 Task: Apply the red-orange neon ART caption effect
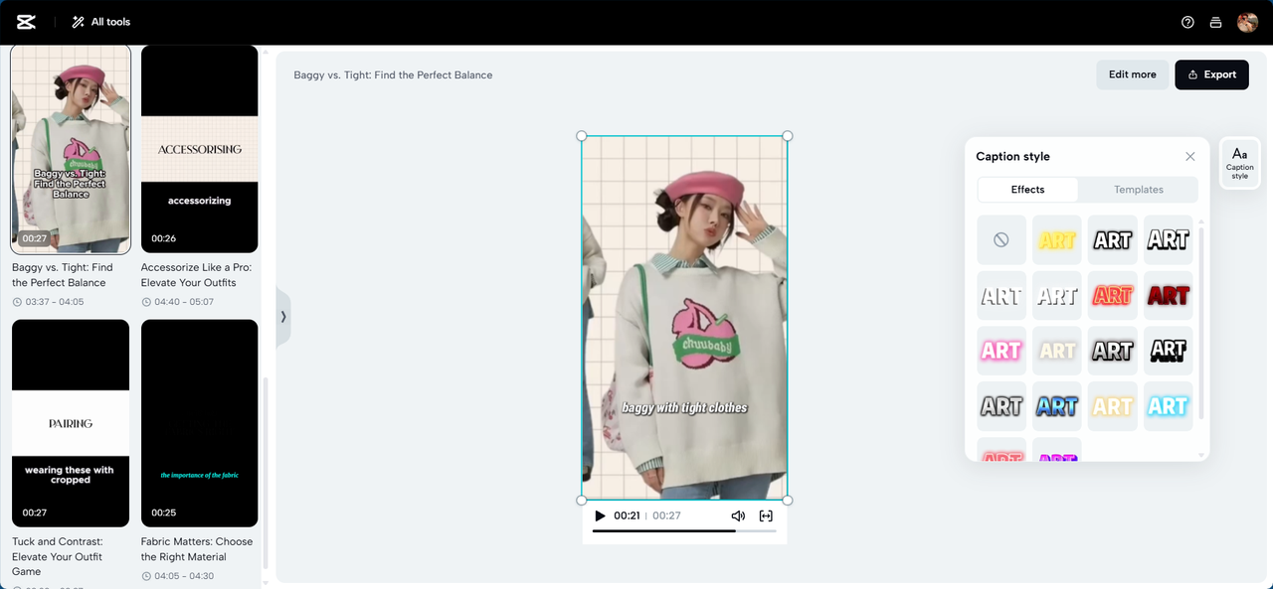click(1113, 295)
